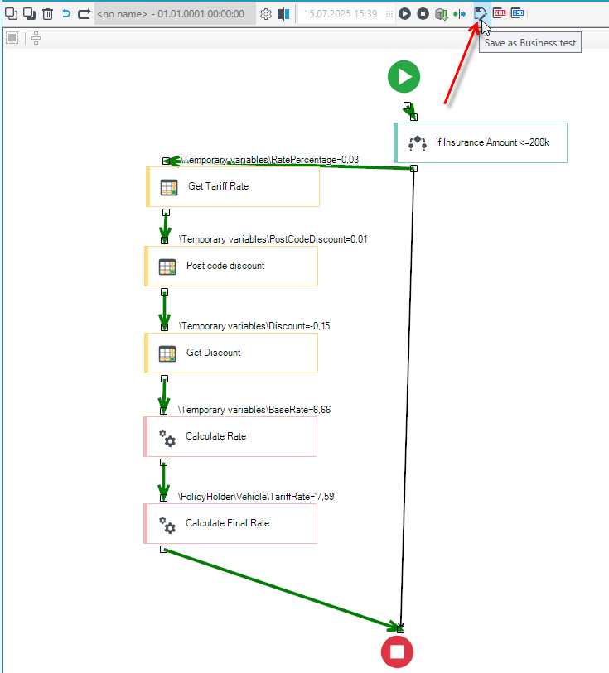Select the If Insurance Amount <=200k node
This screenshot has width=609, height=673.
pyautogui.click(x=481, y=142)
